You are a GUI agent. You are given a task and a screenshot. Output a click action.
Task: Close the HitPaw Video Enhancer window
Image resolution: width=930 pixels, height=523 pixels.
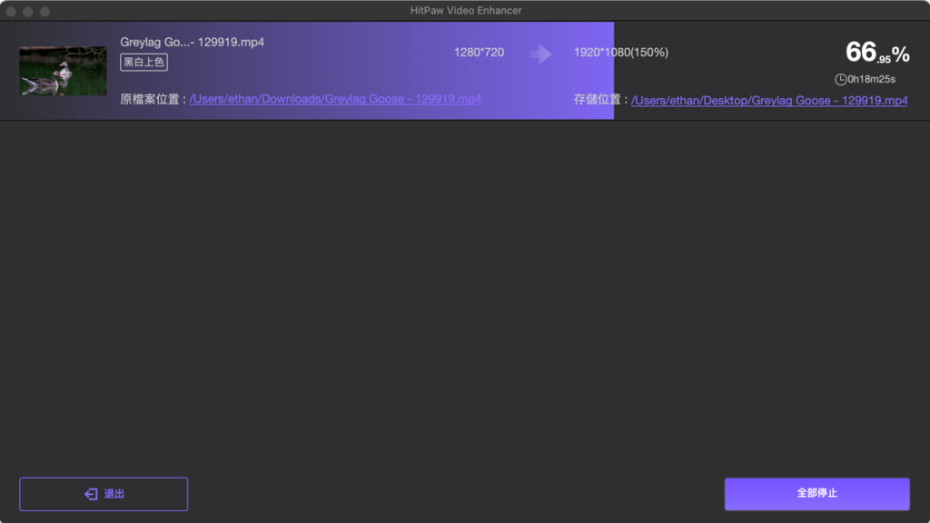coord(11,11)
